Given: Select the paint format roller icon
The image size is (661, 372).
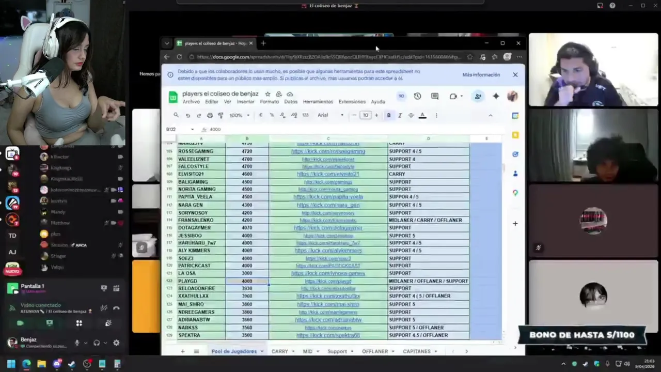Looking at the screenshot, I should pos(221,115).
